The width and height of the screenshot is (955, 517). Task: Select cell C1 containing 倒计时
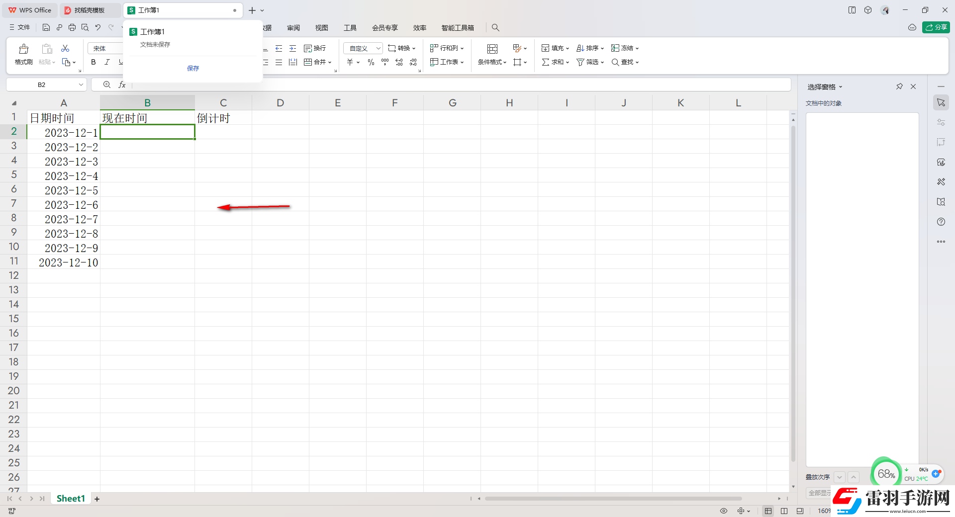(x=223, y=118)
